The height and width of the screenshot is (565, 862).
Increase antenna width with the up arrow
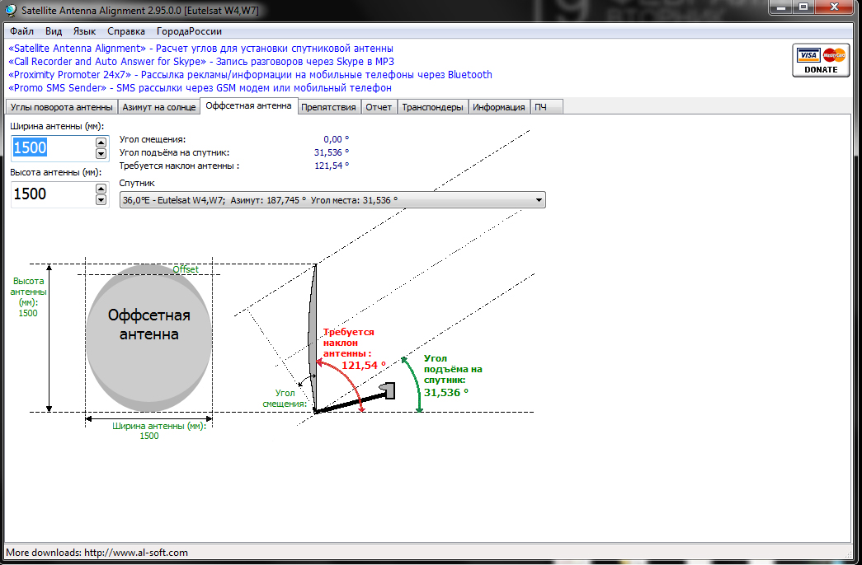[x=101, y=142]
